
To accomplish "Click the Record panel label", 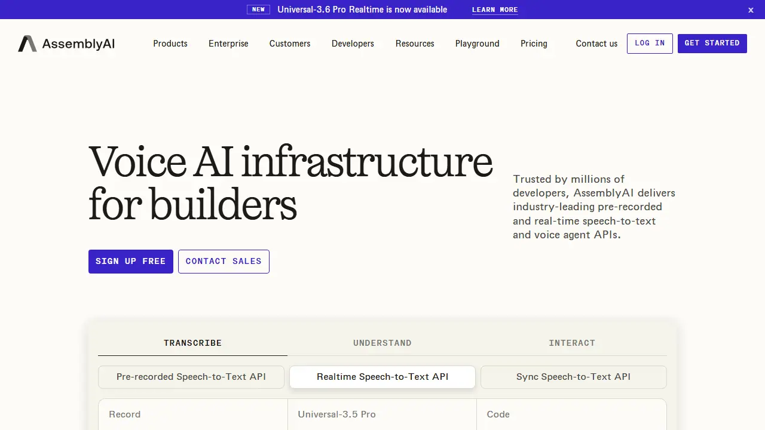I will tap(125, 414).
